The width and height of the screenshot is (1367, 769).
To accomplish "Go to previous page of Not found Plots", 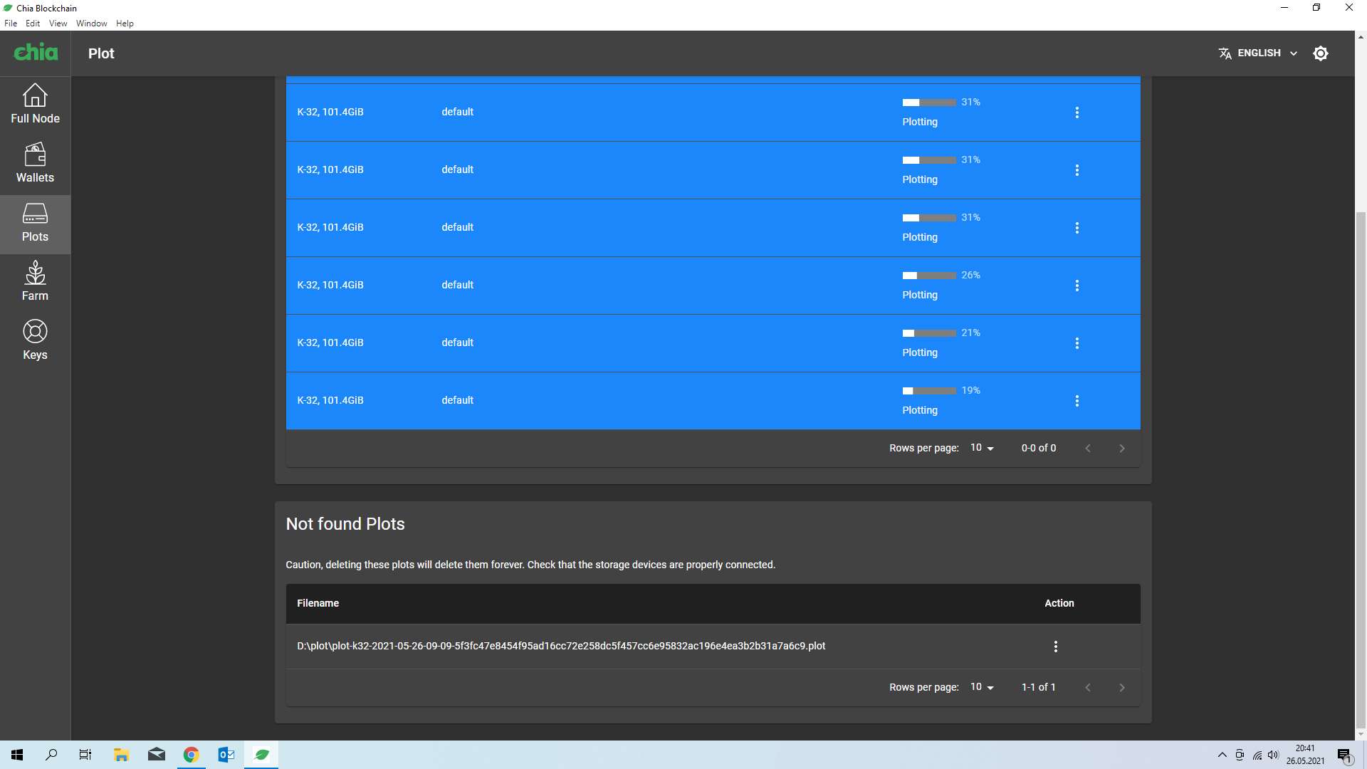I will coord(1088,688).
